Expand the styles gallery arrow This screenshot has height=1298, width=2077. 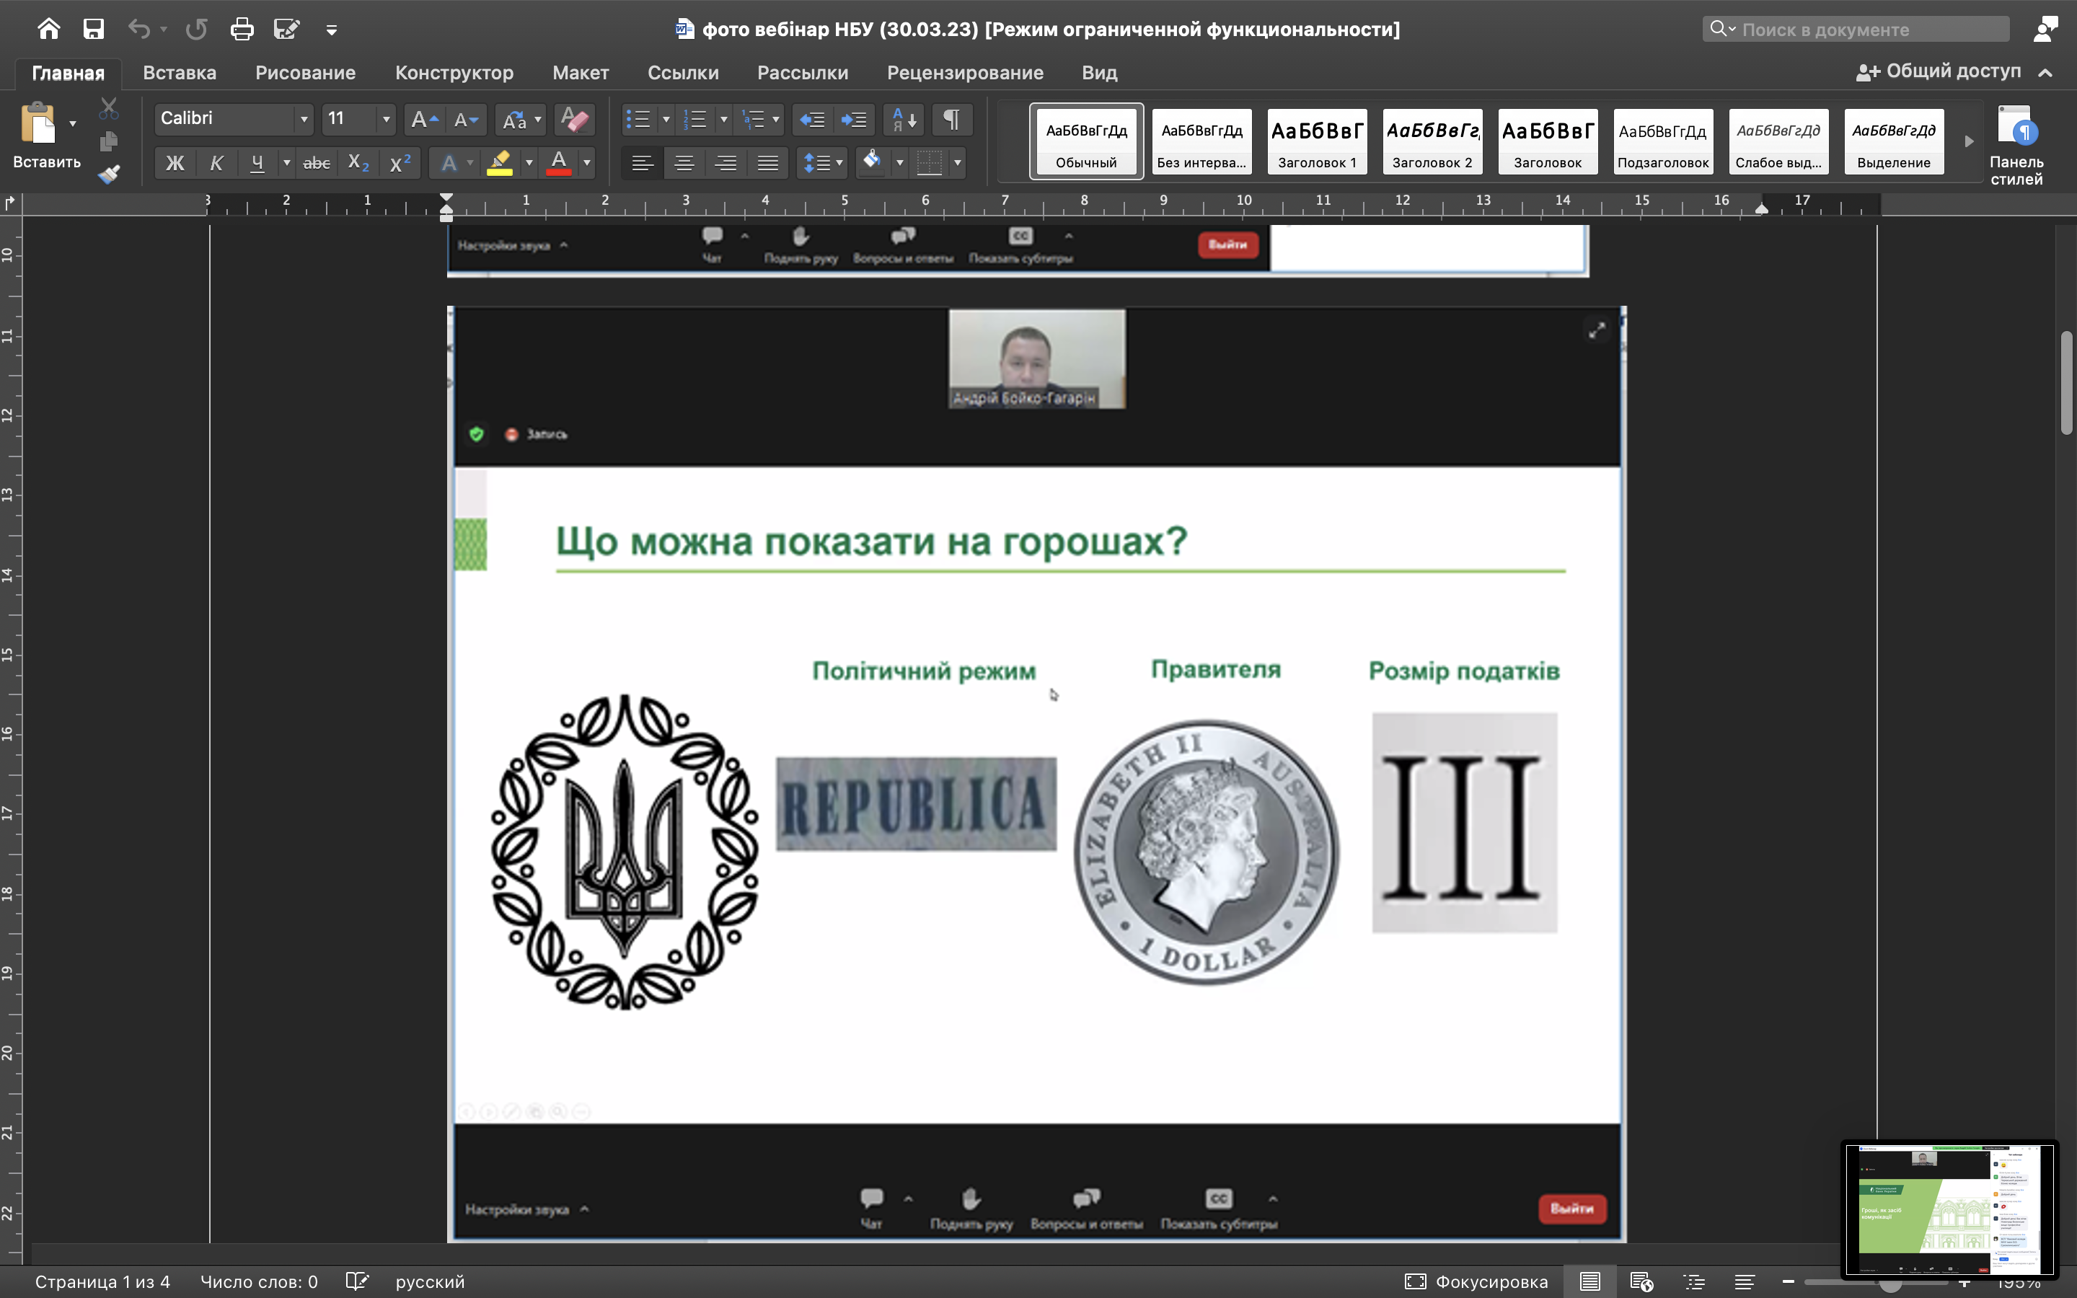[1969, 141]
